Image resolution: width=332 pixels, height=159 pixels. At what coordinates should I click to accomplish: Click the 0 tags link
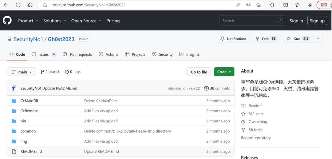pyautogui.click(x=73, y=72)
